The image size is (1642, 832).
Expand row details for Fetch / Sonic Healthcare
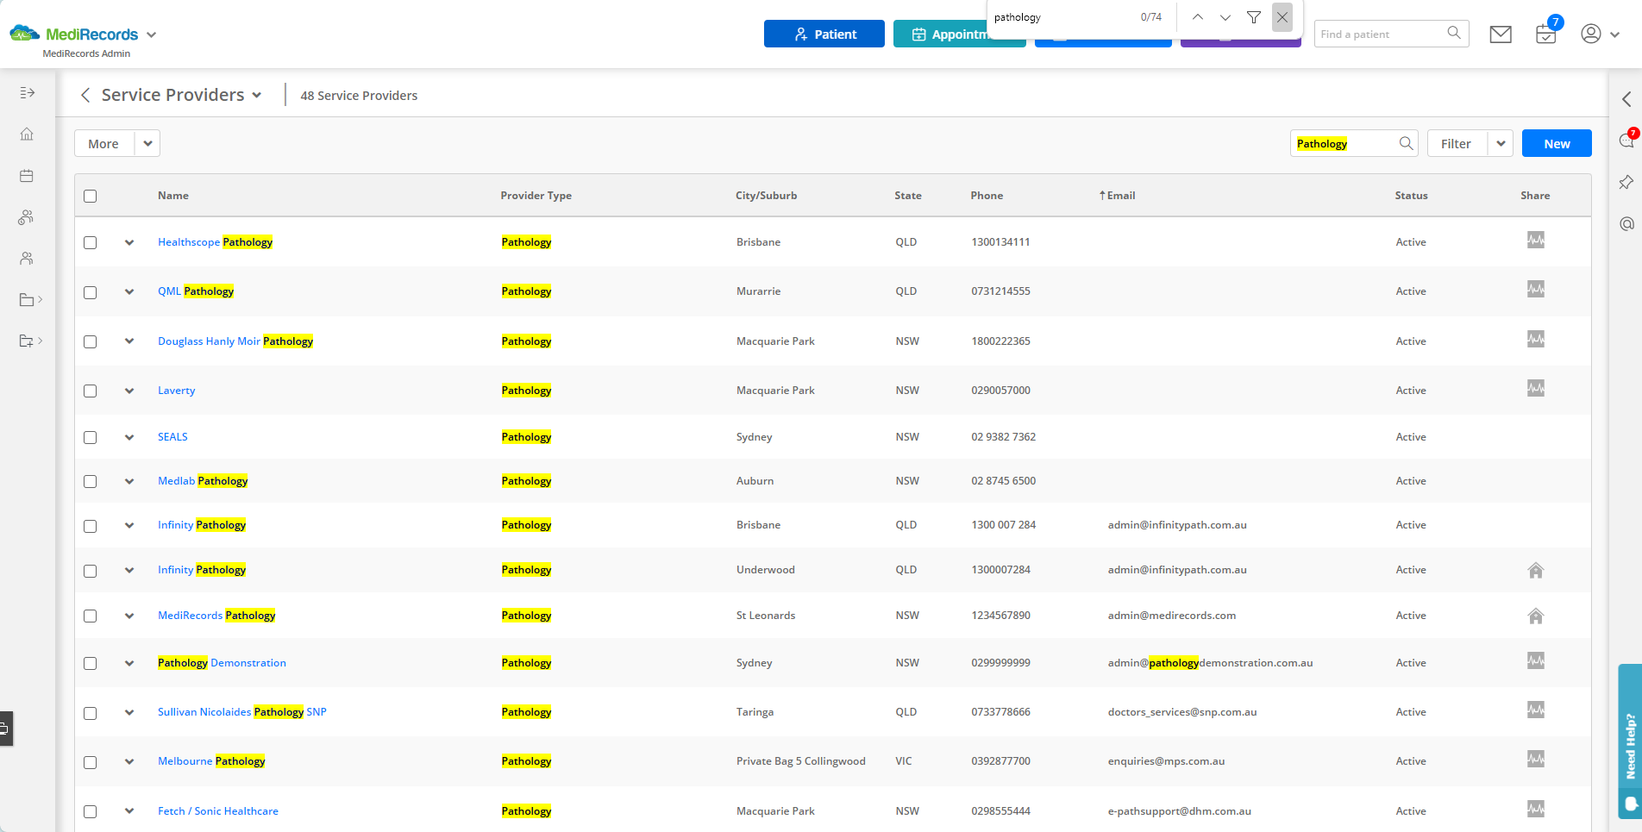tap(129, 810)
